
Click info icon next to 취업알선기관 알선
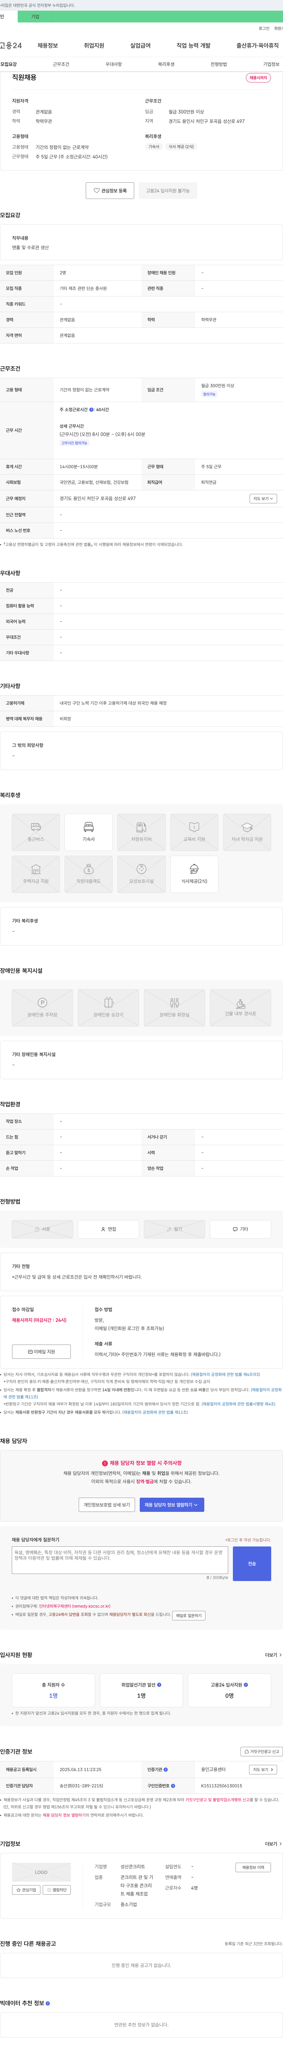159,1684
